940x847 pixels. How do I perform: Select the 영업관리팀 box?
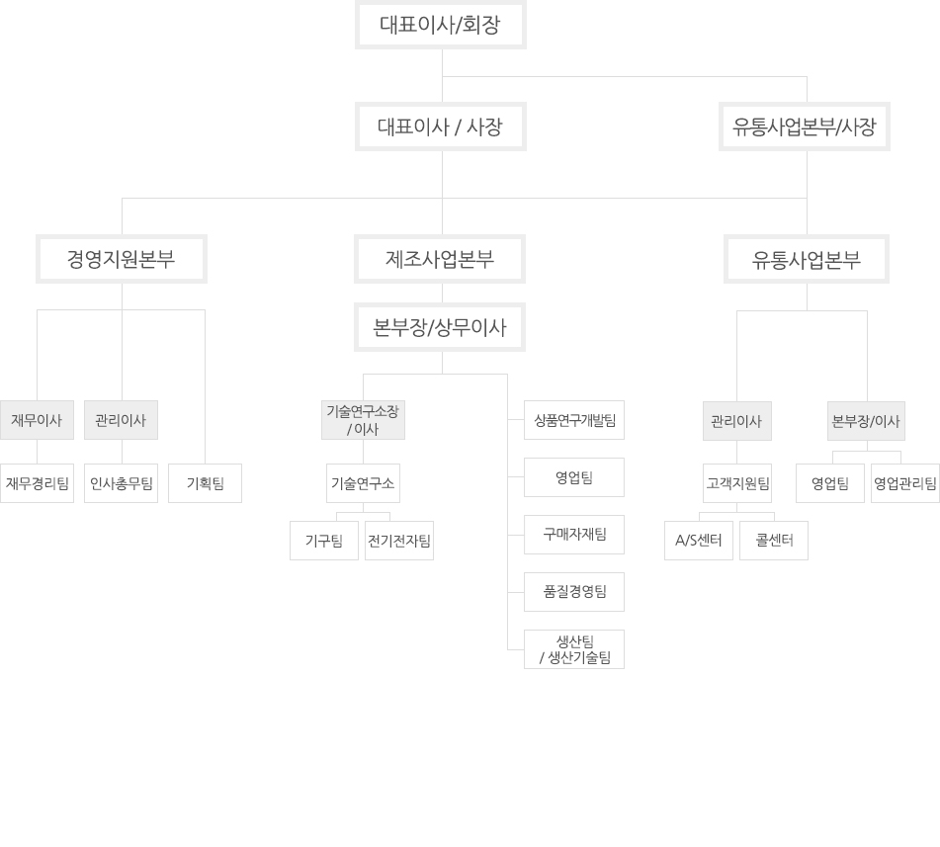[905, 483]
